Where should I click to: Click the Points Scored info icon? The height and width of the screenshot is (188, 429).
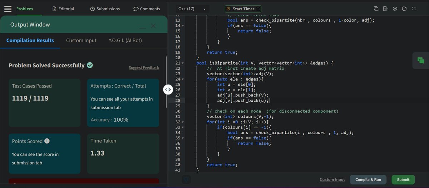click(47, 141)
